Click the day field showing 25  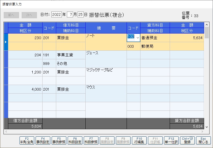[81, 15]
